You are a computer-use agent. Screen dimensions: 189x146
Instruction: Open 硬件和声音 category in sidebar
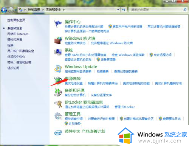click(x=15, y=40)
